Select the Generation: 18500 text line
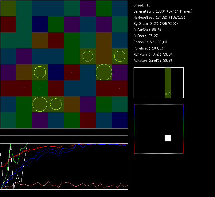Screen dimensions: 215x197 [163, 11]
